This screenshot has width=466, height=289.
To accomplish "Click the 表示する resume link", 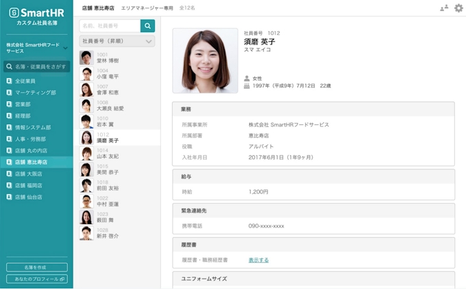I will 258,260.
